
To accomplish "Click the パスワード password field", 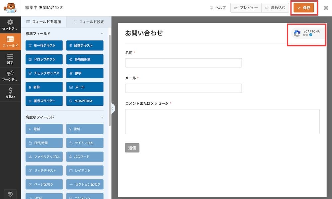I will 85,157.
